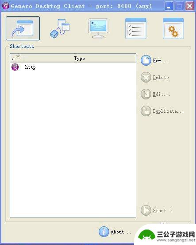Minimize the Genero Desktop Client window
This screenshot has height=245, width=196.
click(169, 6)
